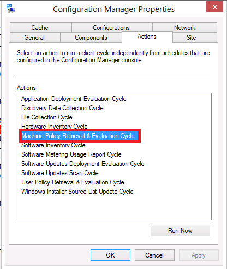The image size is (227, 269).
Task: Dismiss dialog with Cancel button
Action: (154, 255)
